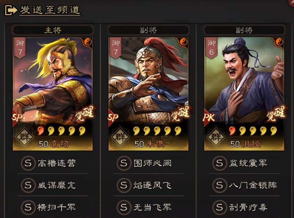Open the 刮骨疗毒 skill entry

[x=244, y=207]
